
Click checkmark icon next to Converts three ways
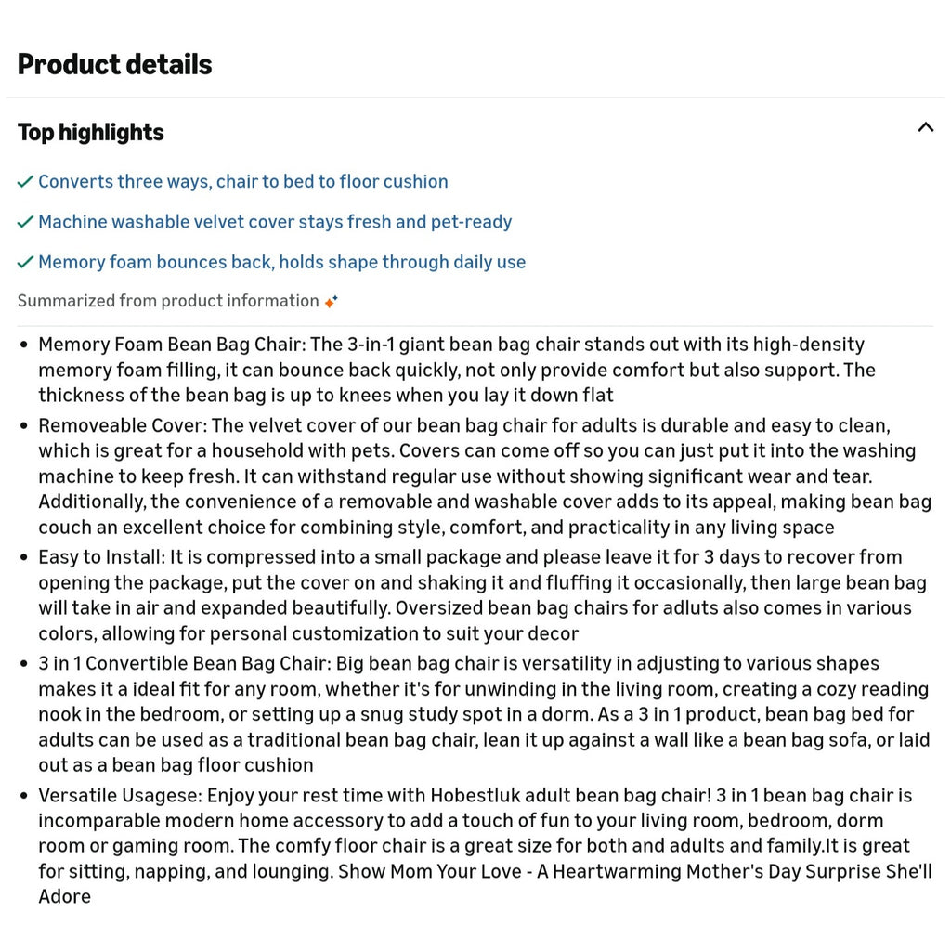[x=25, y=181]
